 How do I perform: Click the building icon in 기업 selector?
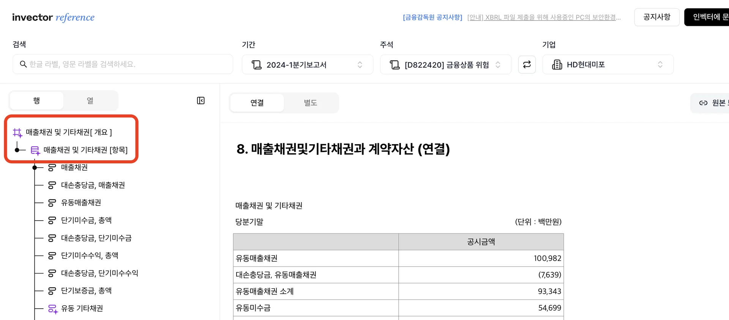[557, 65]
